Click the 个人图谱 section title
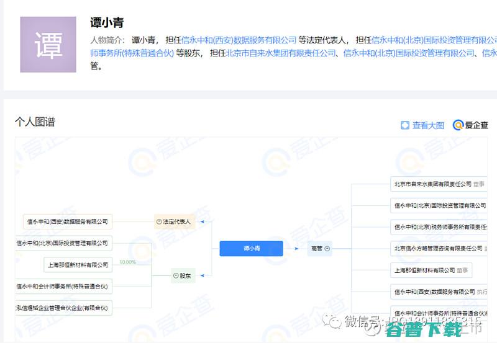The image size is (497, 343). pos(35,122)
